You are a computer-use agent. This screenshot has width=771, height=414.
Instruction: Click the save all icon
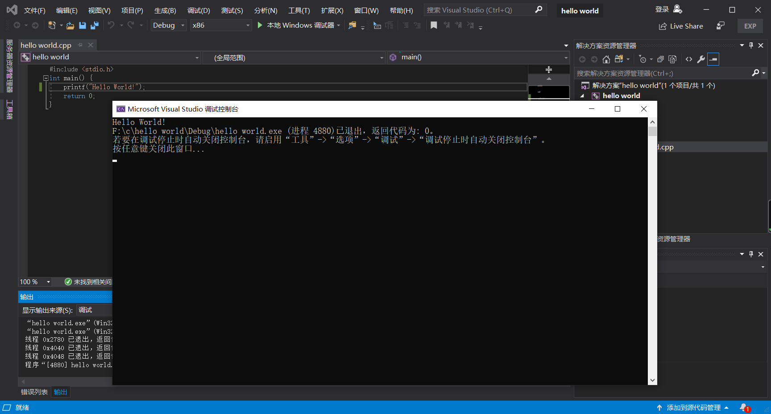[x=95, y=25]
